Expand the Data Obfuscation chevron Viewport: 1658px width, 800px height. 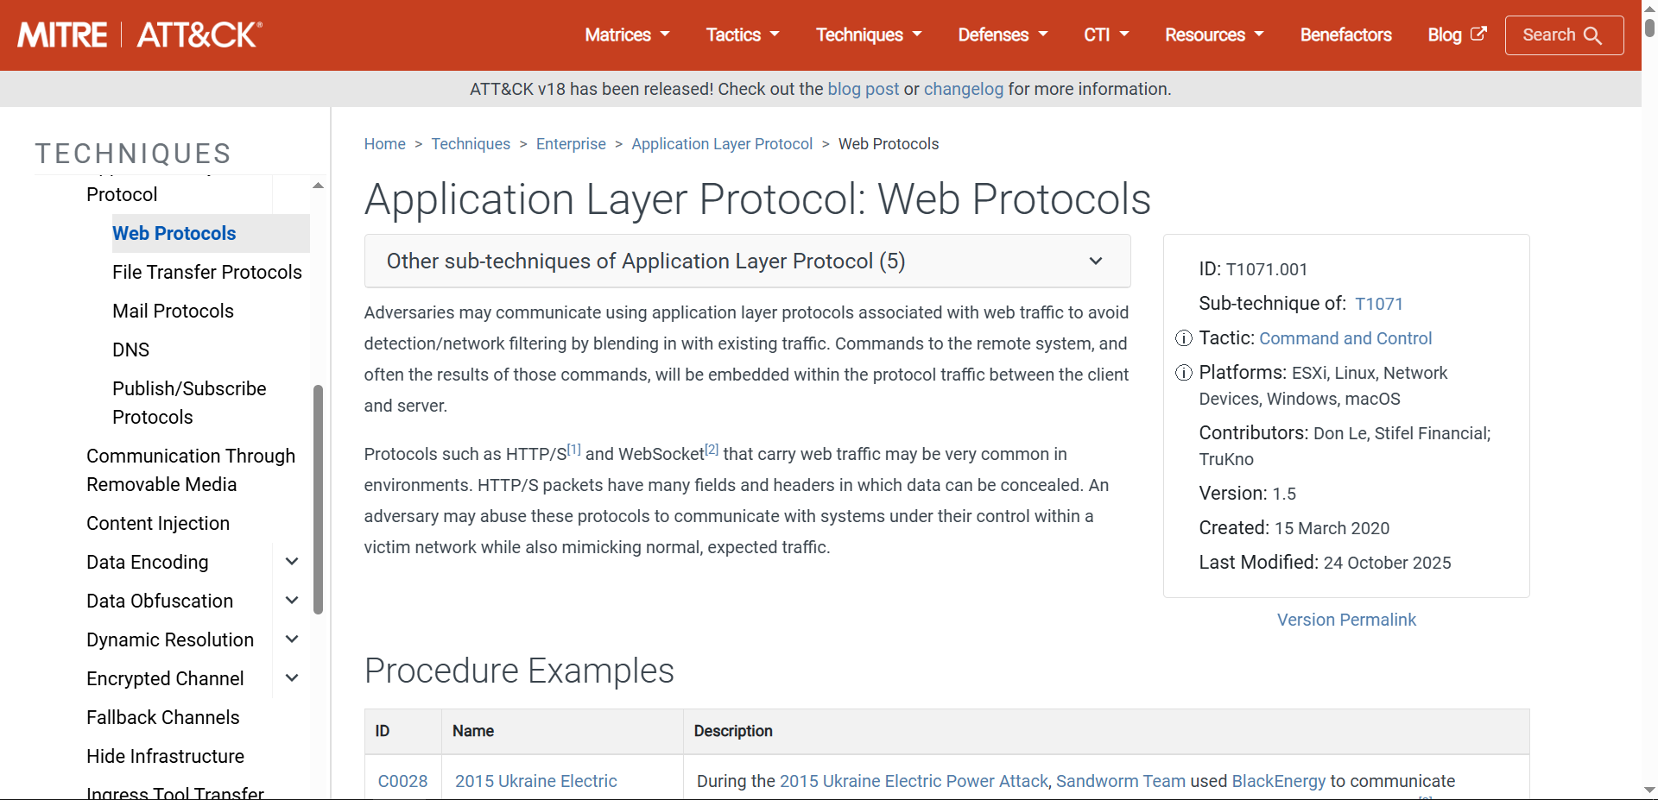[x=291, y=600]
